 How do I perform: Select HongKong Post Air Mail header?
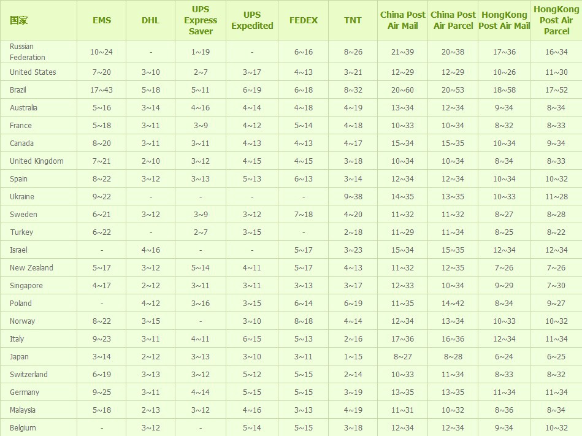pyautogui.click(x=504, y=20)
